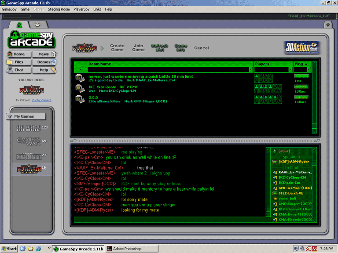338x253 pixels.
Task: Click Join Game
Action: click(x=138, y=48)
